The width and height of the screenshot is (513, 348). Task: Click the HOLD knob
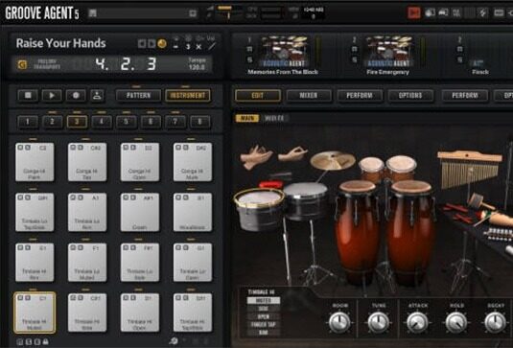[x=456, y=322]
